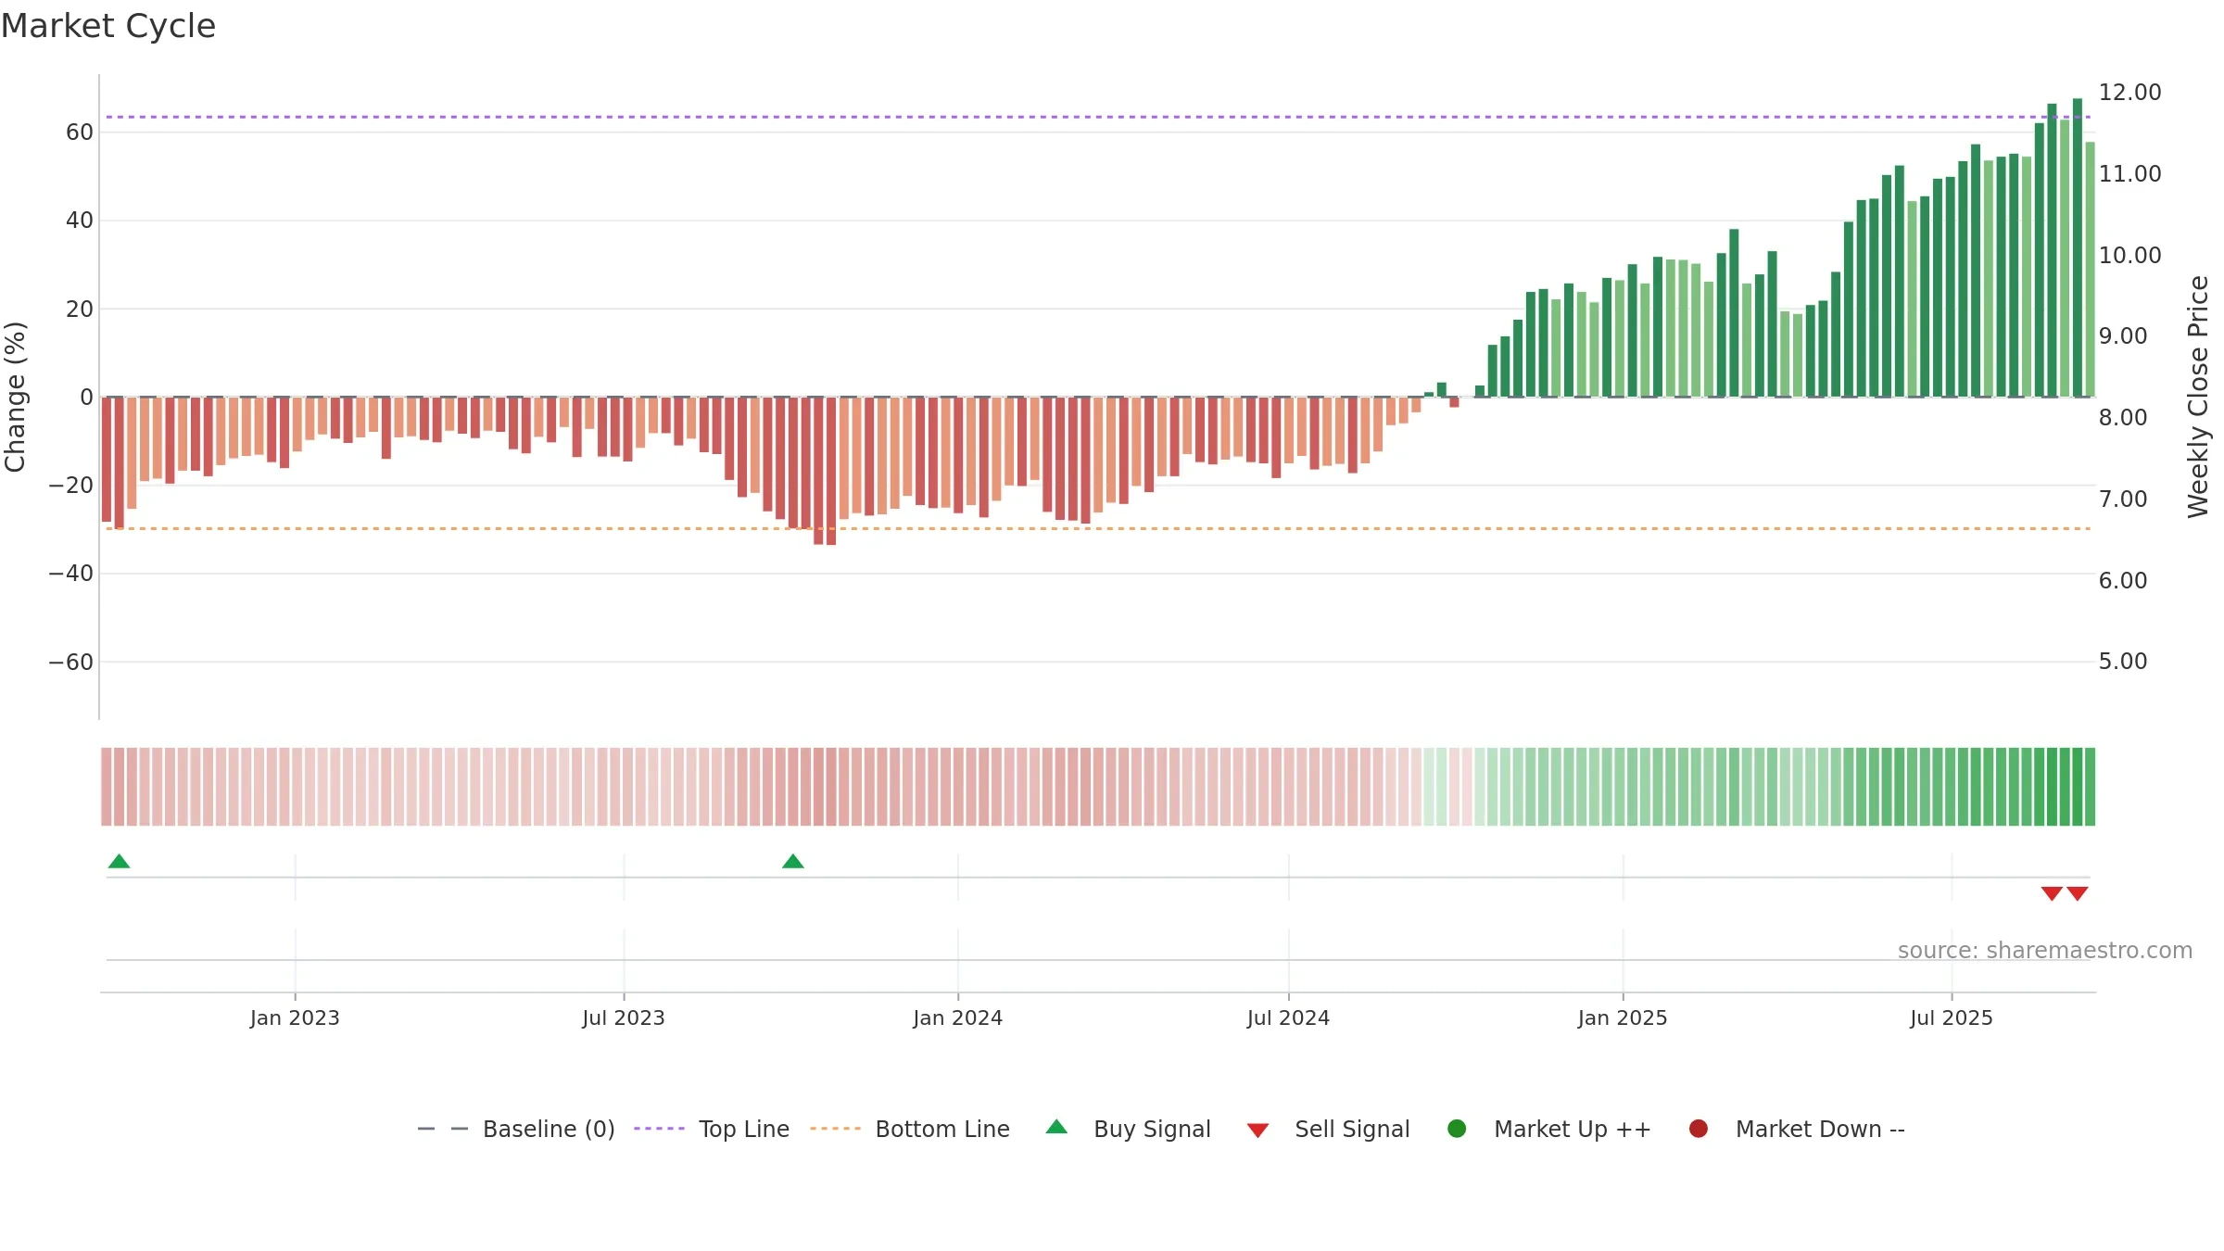Click the red Sell Signal legend triangle
The height and width of the screenshot is (1251, 2224).
point(1257,1131)
